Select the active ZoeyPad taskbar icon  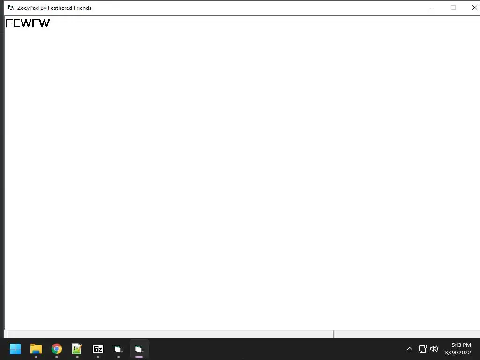tap(139, 349)
